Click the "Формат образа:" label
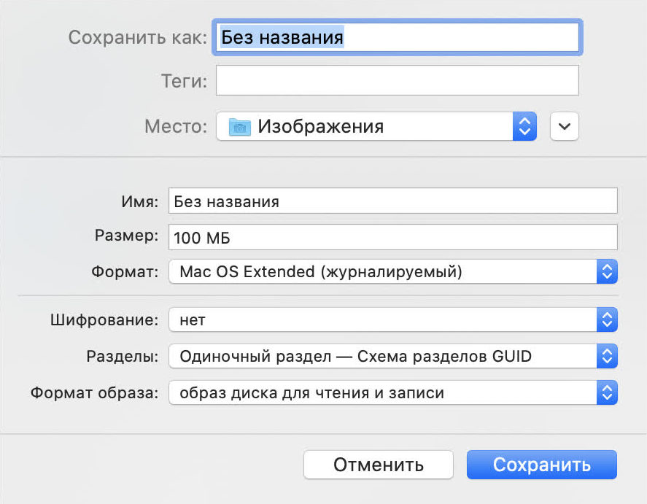 pyautogui.click(x=94, y=393)
